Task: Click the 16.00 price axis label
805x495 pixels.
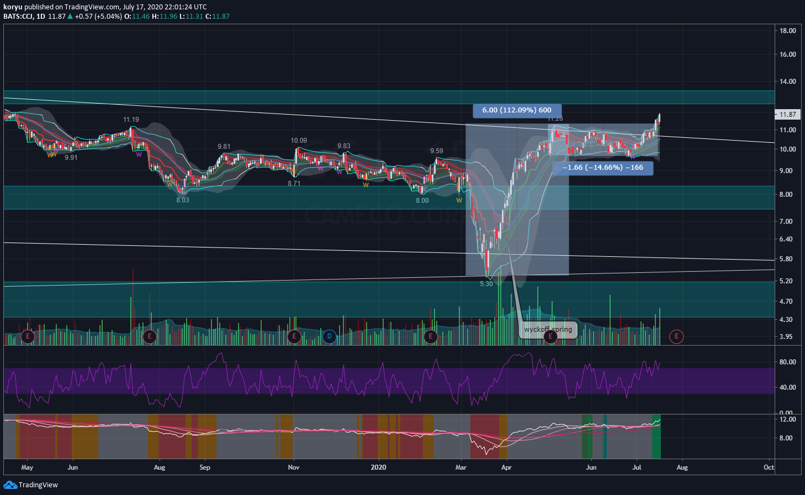Action: [x=787, y=55]
